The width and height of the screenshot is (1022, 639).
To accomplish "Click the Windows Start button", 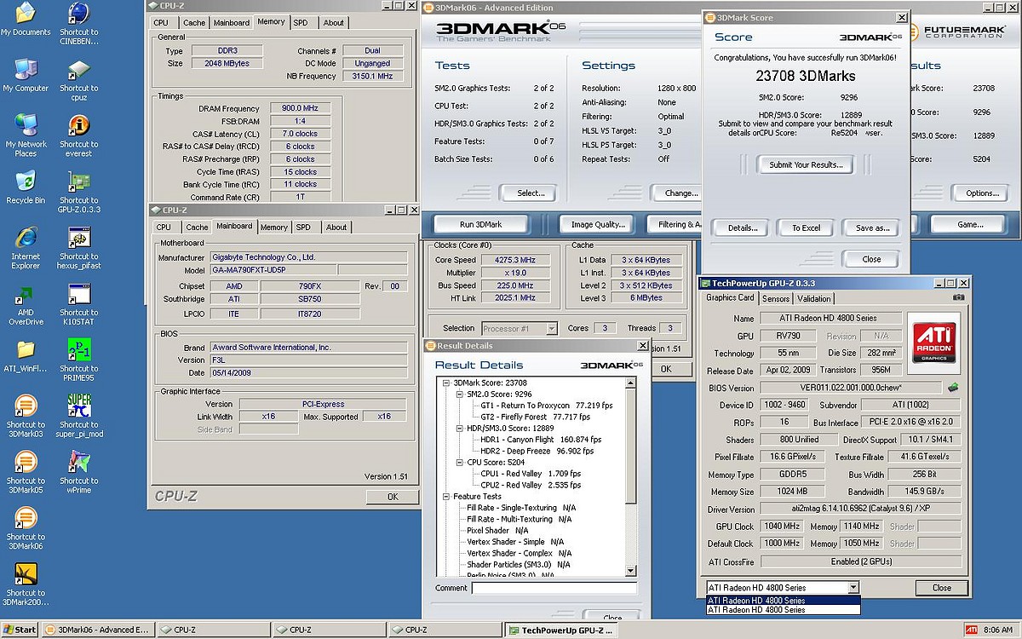I will (20, 630).
